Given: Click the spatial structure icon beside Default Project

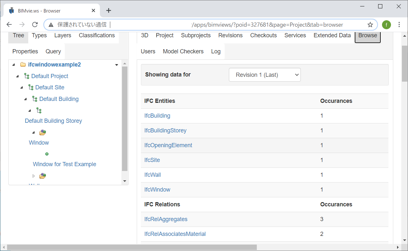Looking at the screenshot, I should tap(26, 76).
